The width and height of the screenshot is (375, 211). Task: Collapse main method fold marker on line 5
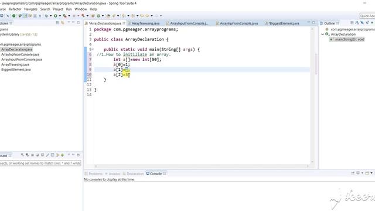(x=93, y=49)
